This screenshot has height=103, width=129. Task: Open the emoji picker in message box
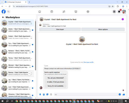point(120,95)
